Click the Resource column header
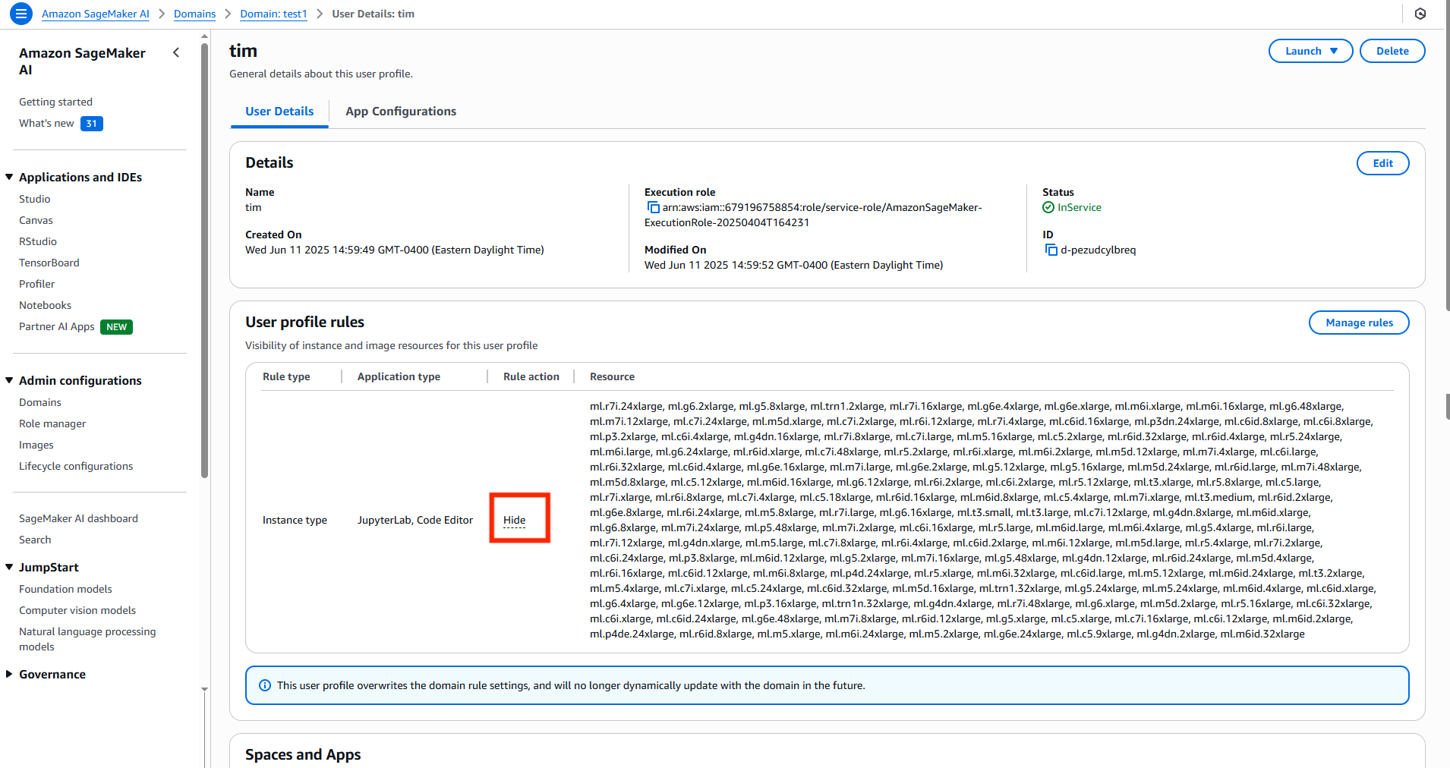 click(612, 376)
